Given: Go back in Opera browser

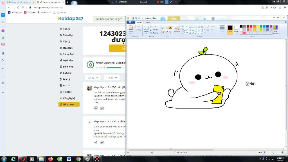Looking at the screenshot, I should click(x=9, y=8).
